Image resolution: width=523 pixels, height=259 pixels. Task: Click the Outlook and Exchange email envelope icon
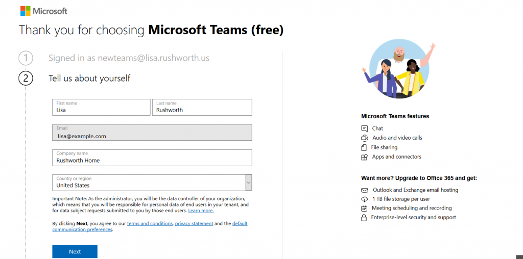coord(364,190)
